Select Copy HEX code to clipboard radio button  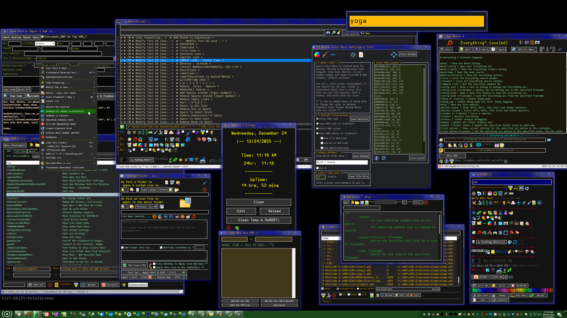(317, 124)
